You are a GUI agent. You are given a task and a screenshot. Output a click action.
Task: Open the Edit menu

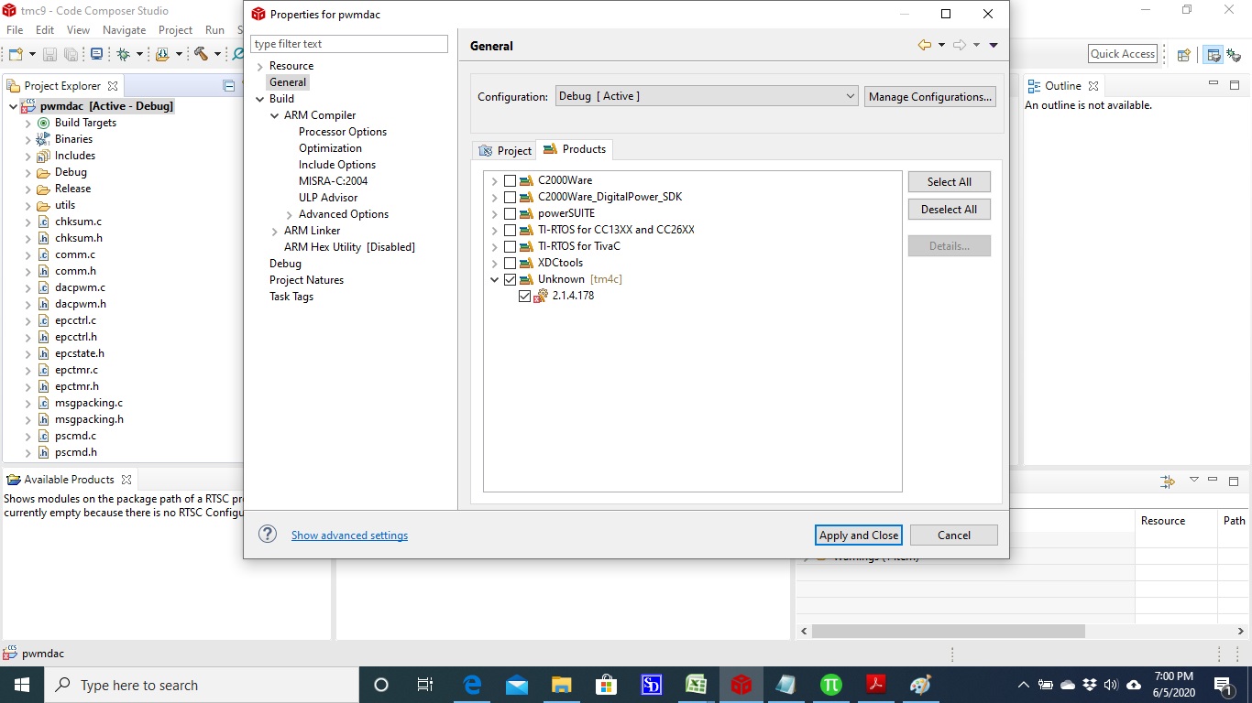pyautogui.click(x=45, y=29)
